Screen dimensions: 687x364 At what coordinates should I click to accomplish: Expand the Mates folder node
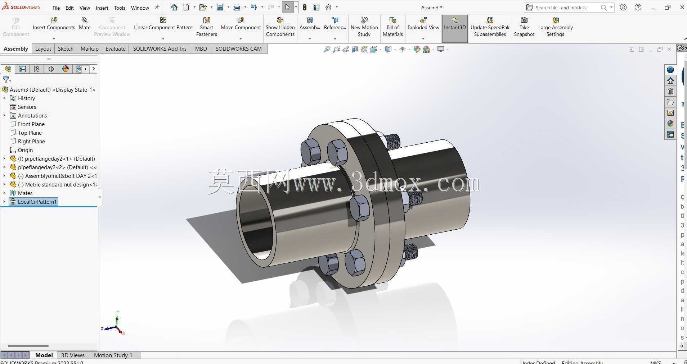coord(4,193)
